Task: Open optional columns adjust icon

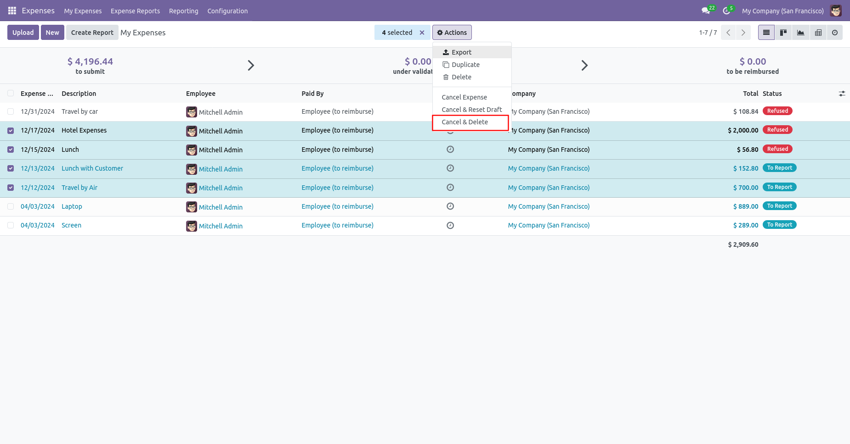Action: click(842, 94)
